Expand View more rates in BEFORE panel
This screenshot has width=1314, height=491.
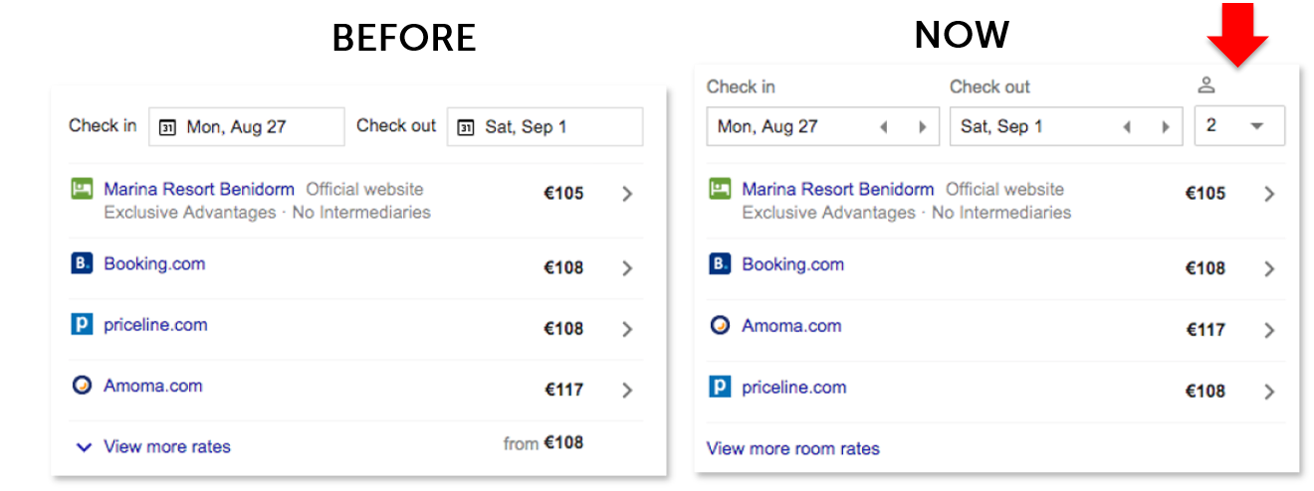(153, 447)
